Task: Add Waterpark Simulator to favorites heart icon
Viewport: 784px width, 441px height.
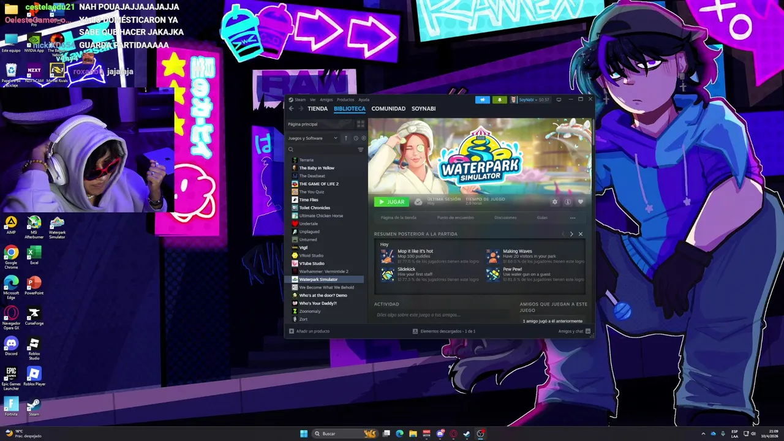Action: (581, 202)
